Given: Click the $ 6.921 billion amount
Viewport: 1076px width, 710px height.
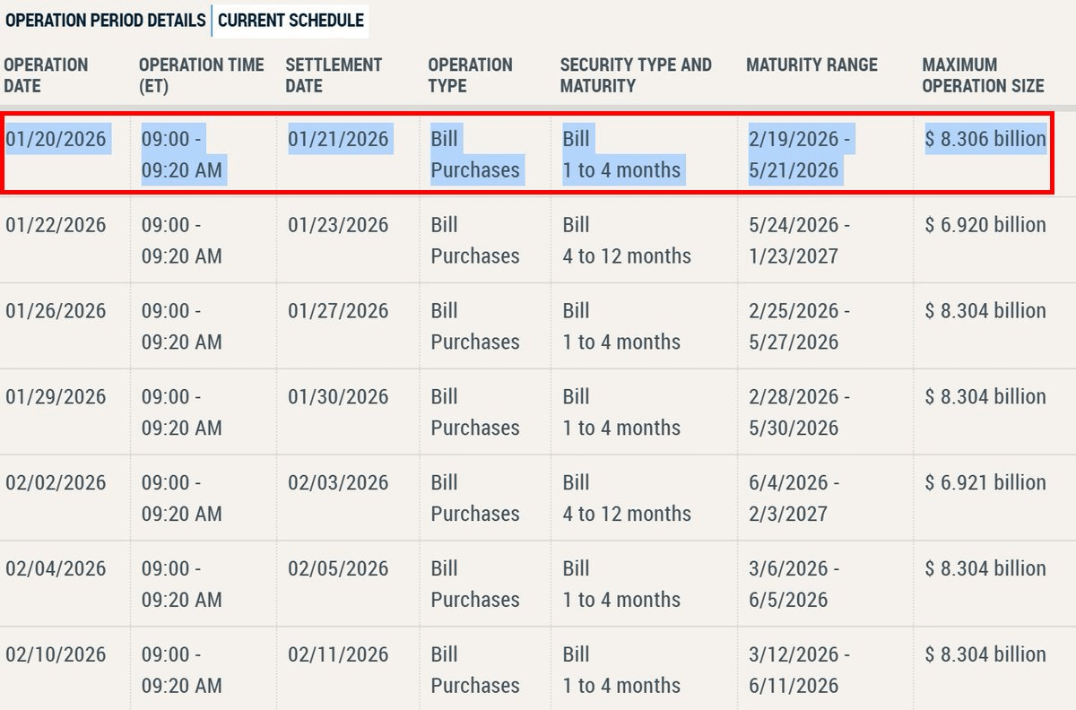Looking at the screenshot, I should click(985, 483).
